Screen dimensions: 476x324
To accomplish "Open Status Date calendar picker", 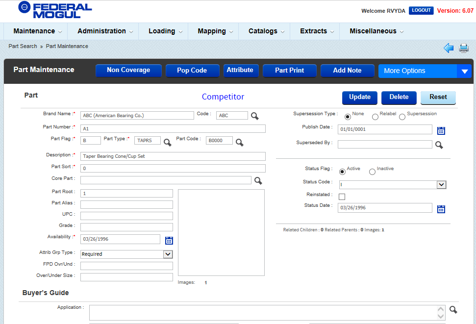I will tap(441, 209).
